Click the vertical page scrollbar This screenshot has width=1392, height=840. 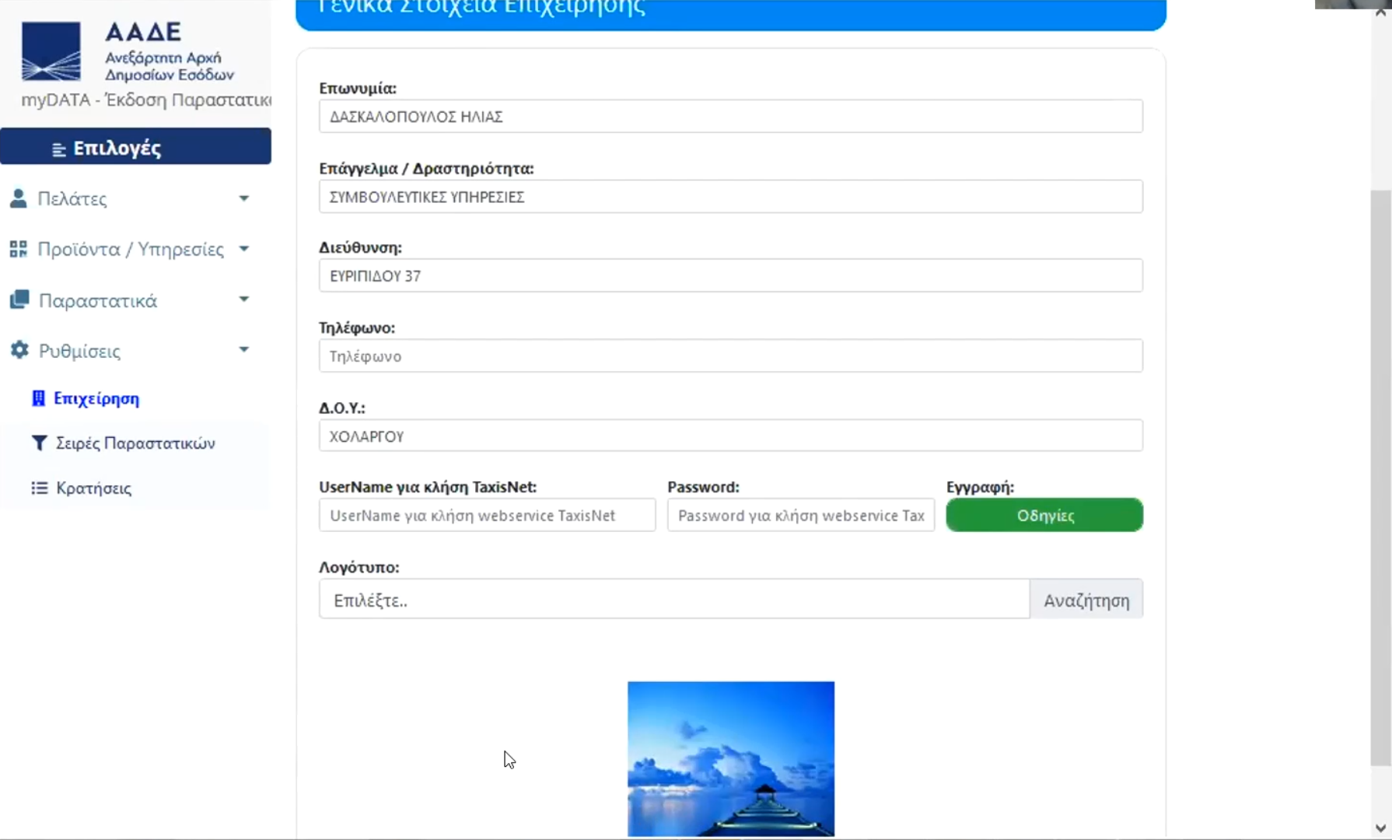[x=1380, y=467]
